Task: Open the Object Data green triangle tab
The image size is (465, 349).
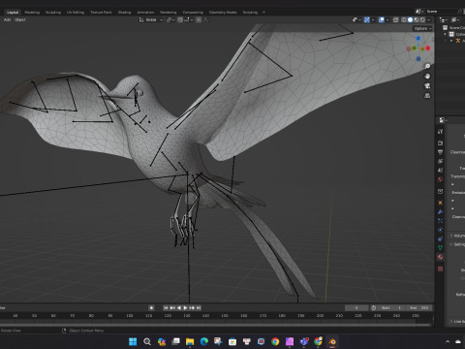Action: click(440, 248)
